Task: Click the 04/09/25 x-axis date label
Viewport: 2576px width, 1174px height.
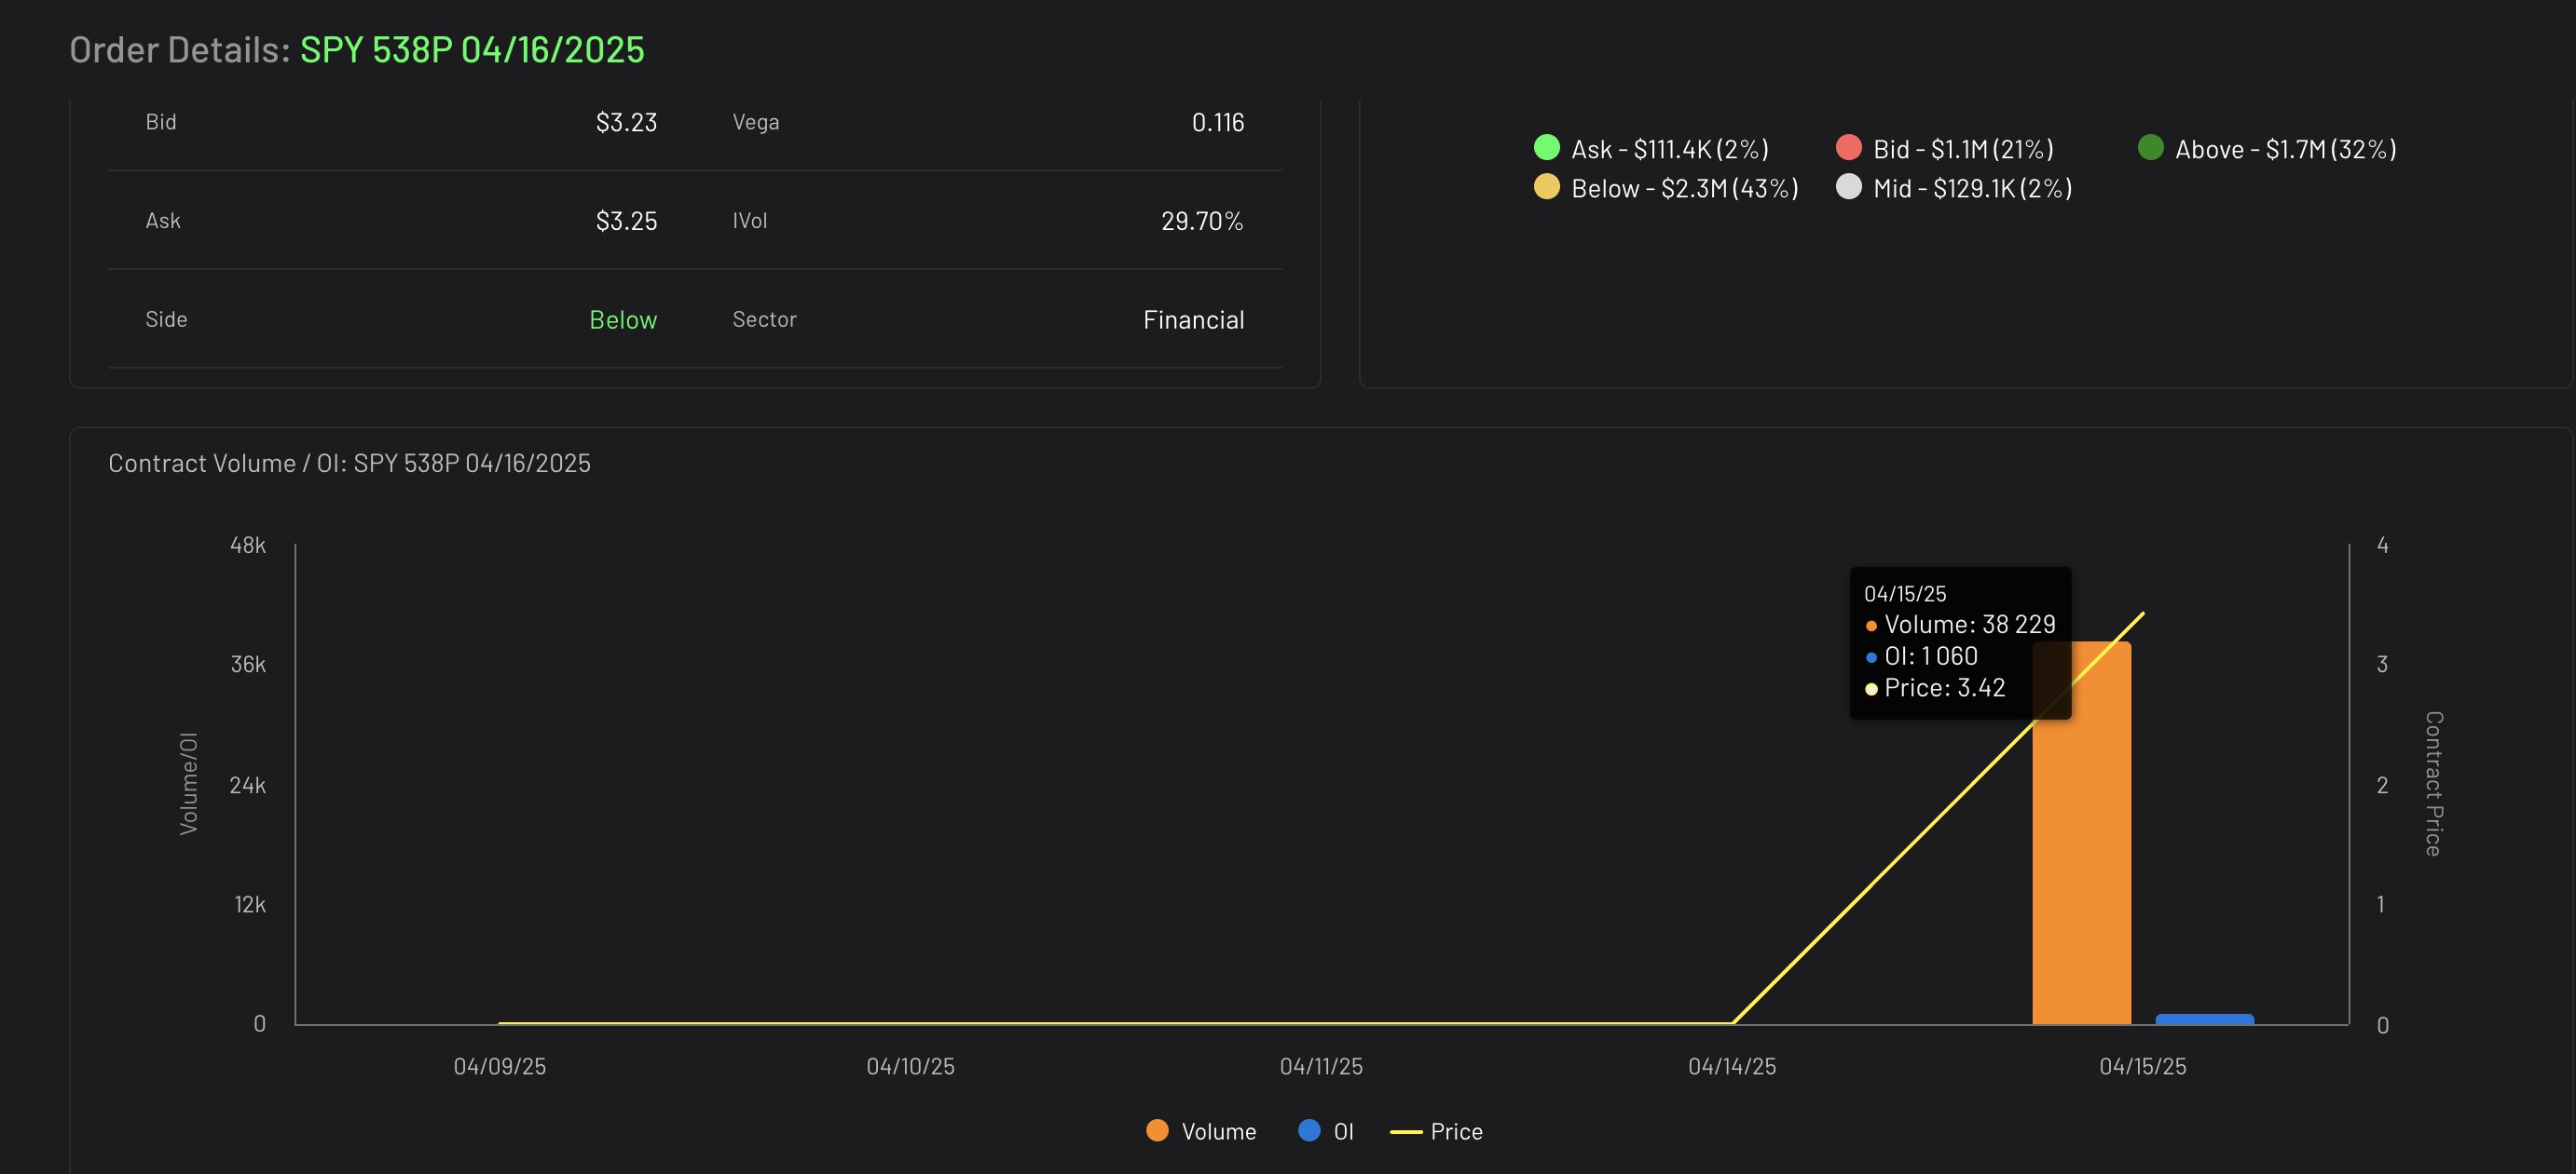Action: [500, 1066]
